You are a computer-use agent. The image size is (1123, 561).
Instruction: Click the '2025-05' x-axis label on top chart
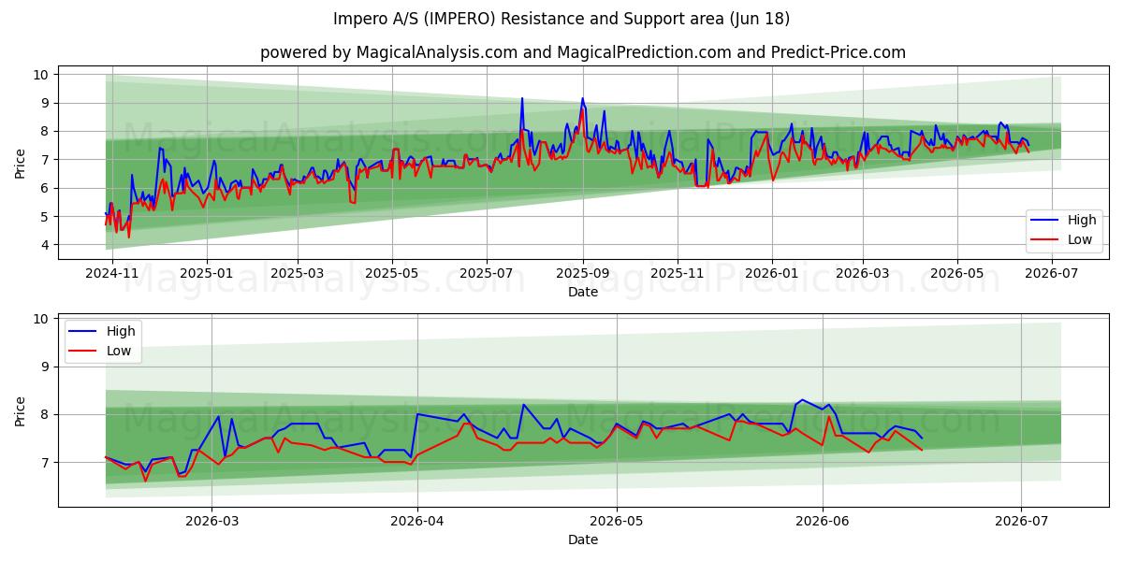pyautogui.click(x=391, y=275)
